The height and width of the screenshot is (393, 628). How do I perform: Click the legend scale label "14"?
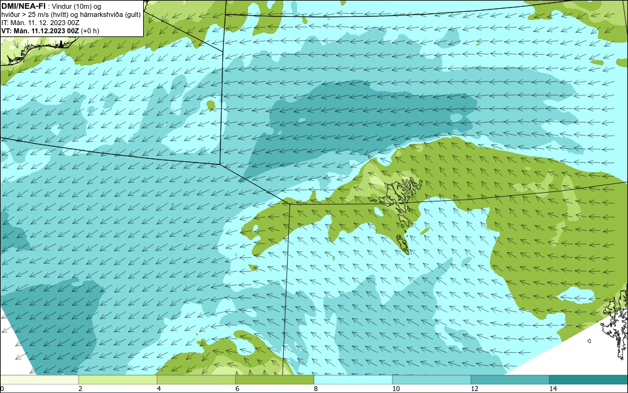[x=553, y=389]
